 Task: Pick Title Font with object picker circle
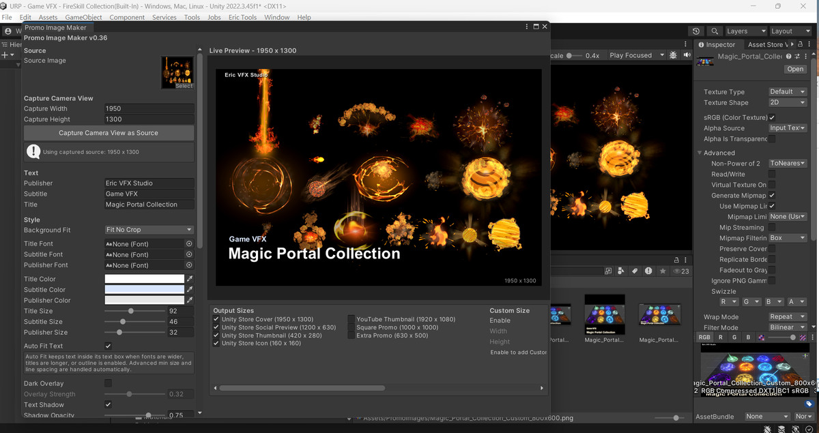189,243
